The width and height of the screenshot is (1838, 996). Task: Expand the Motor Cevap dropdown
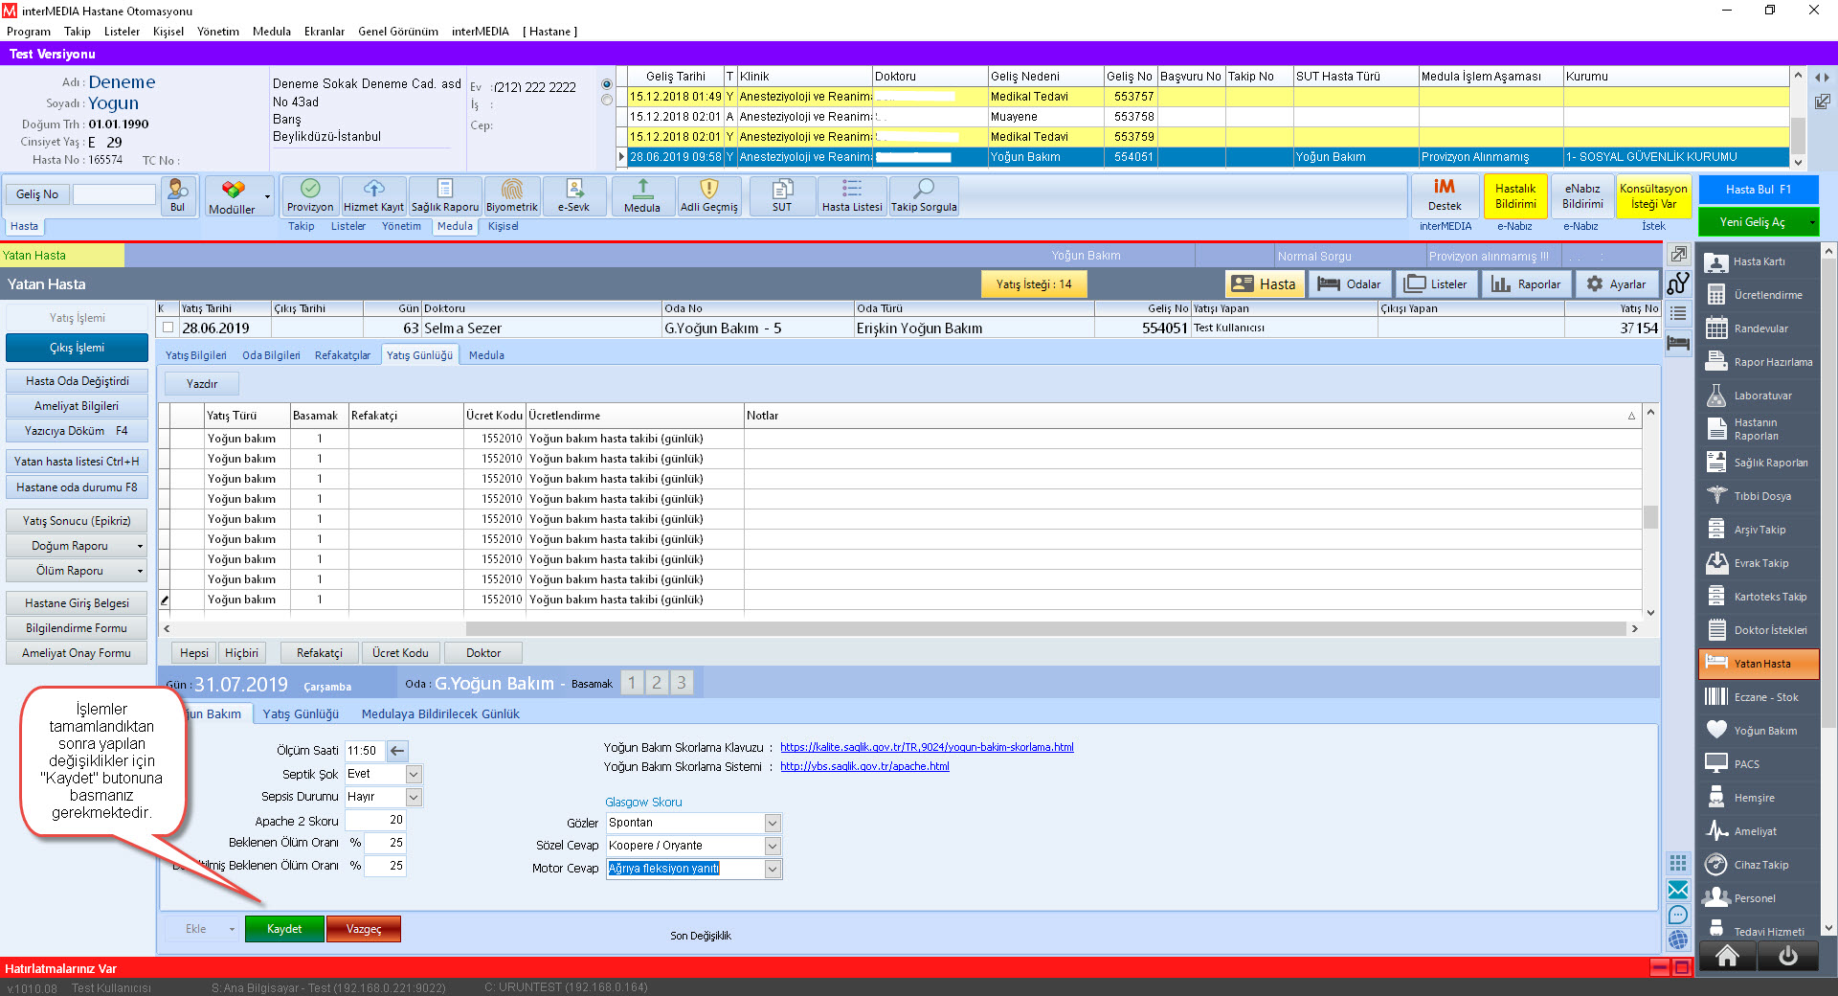tap(773, 869)
